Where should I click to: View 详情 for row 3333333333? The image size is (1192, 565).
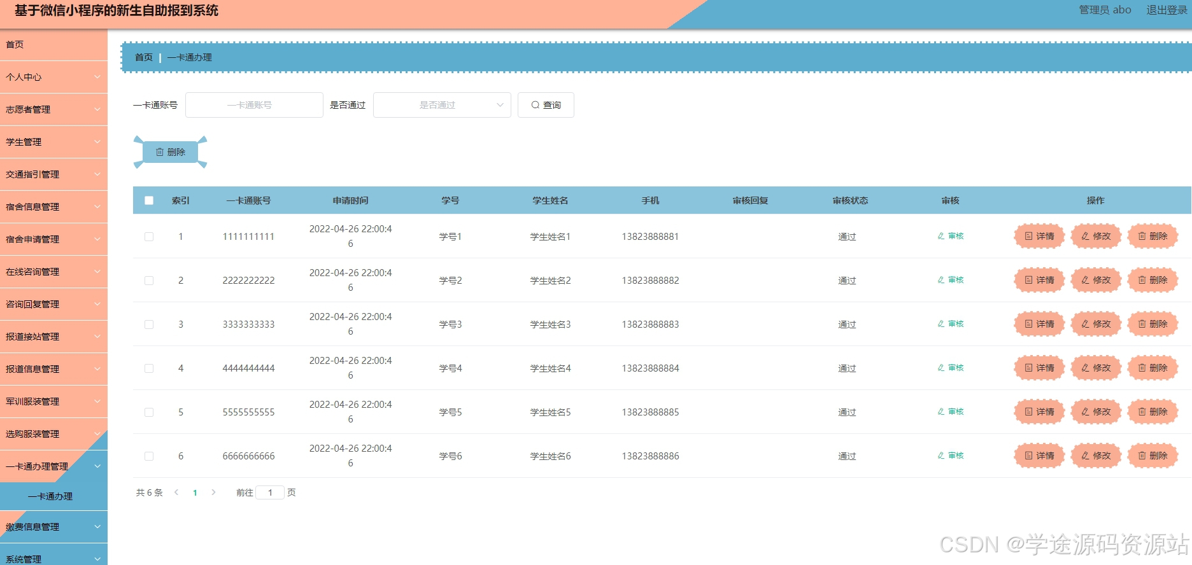tap(1039, 324)
